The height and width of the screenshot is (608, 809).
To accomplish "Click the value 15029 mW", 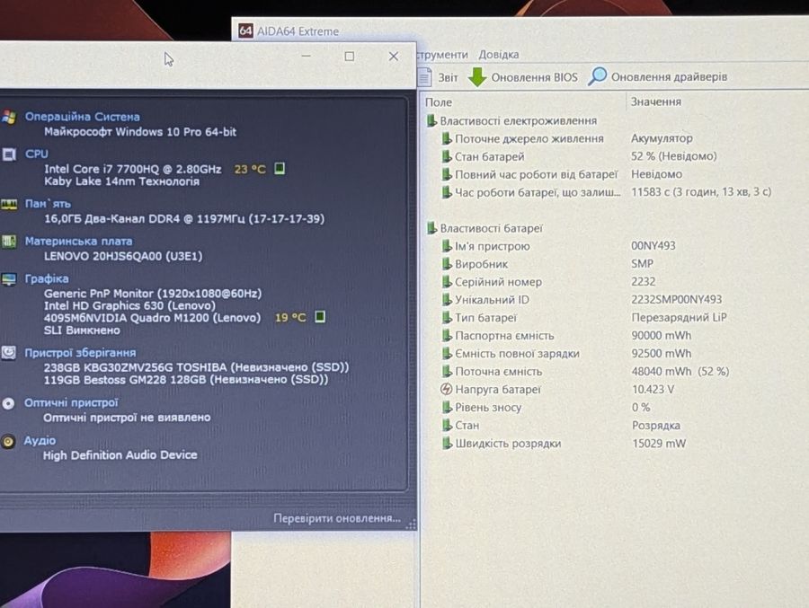I will tap(659, 443).
